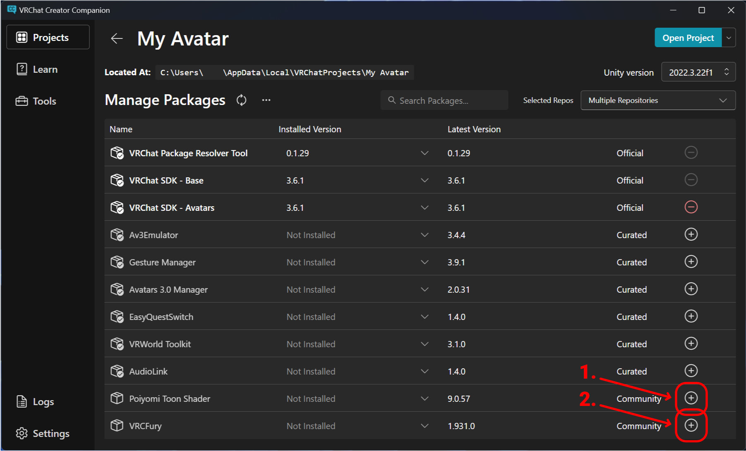Open the Projects section in sidebar
The image size is (746, 451).
click(48, 37)
